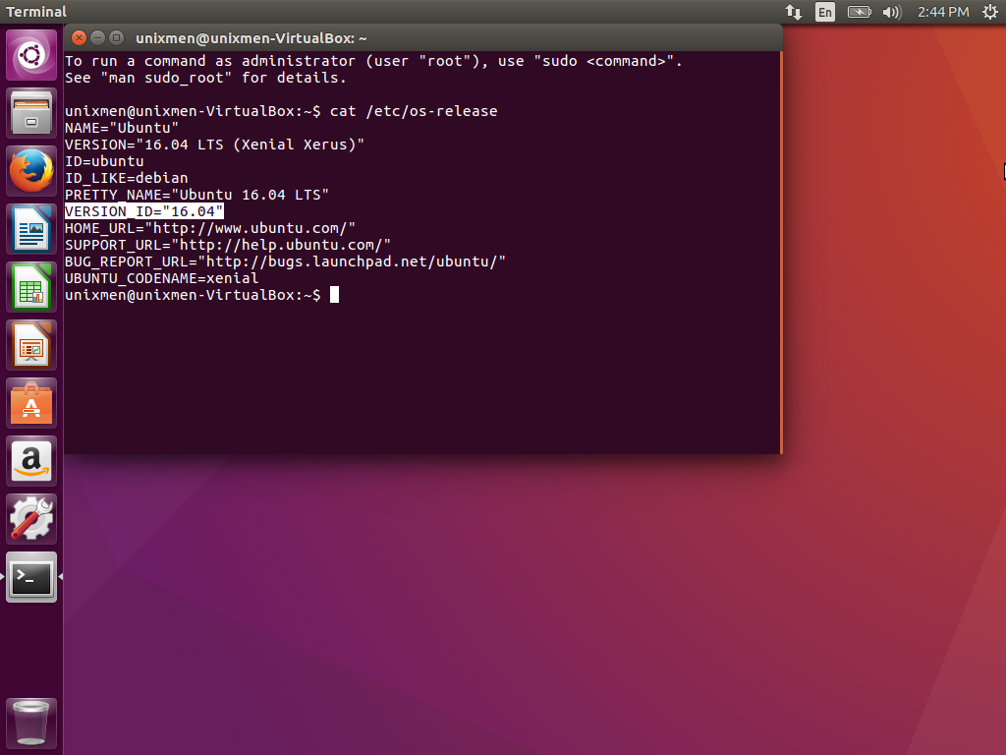Image resolution: width=1006 pixels, height=755 pixels.
Task: Click the Terminal label in top panel
Action: click(x=36, y=12)
